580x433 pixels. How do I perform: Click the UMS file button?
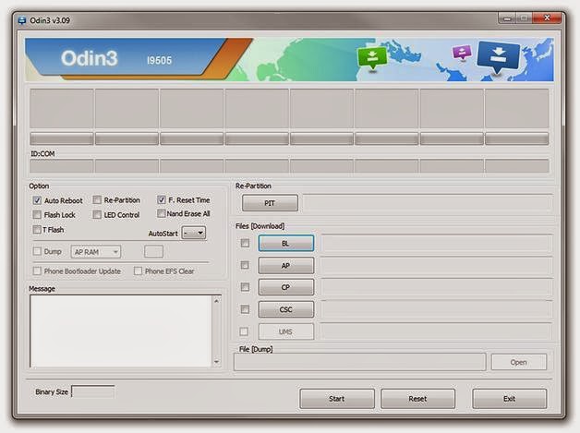click(x=286, y=331)
